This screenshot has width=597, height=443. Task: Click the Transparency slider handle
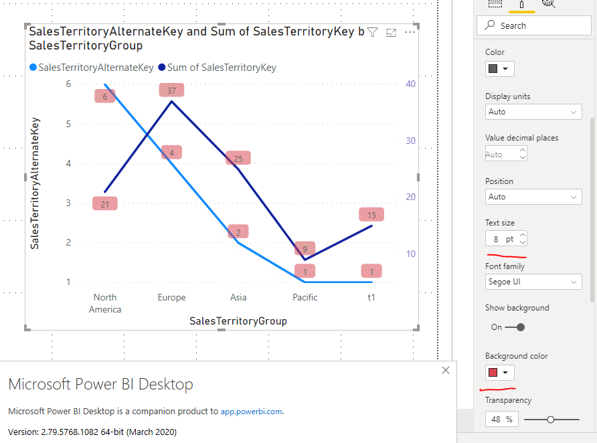coord(551,420)
